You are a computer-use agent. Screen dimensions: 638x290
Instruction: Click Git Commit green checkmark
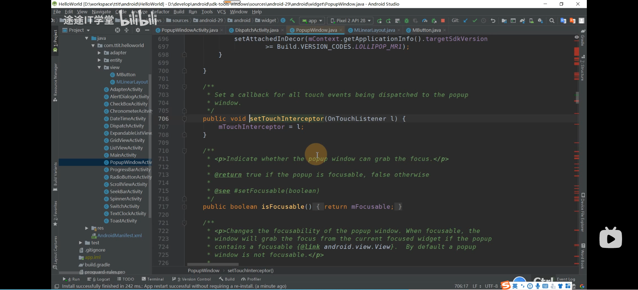point(475,21)
